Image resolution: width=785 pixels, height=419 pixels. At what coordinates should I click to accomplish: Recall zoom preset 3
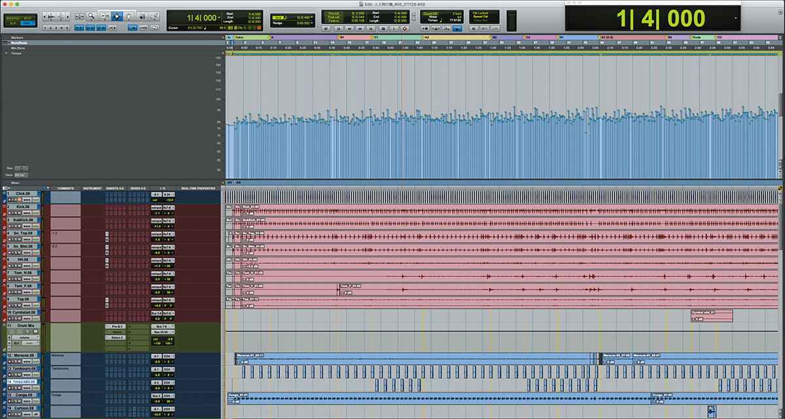tap(56, 27)
